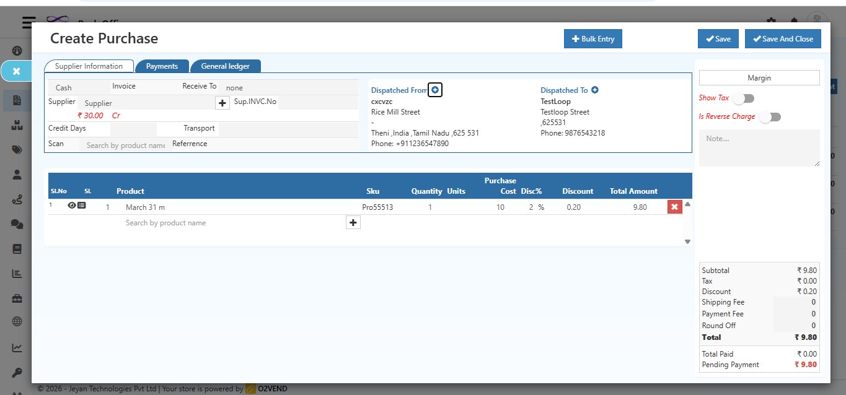Image resolution: width=846 pixels, height=395 pixels.
Task: Edit the Dispatched From address
Action: click(434, 90)
